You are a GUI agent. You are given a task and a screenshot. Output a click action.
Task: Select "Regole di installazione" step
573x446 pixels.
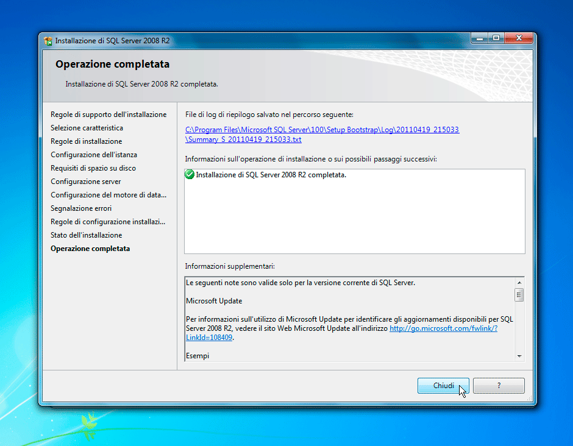click(86, 141)
